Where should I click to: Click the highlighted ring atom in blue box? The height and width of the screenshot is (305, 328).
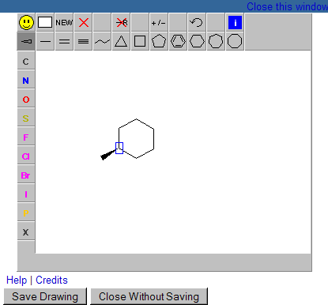coord(119,148)
